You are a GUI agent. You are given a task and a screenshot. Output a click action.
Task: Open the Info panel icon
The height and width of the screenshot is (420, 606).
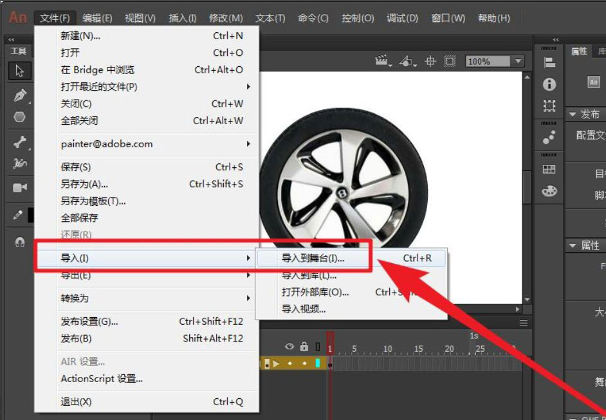[x=549, y=84]
